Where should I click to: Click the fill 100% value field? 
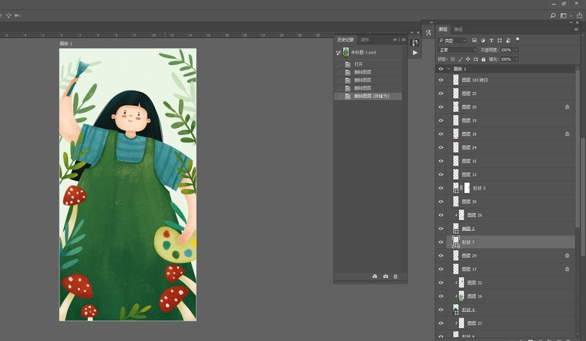[x=506, y=59]
